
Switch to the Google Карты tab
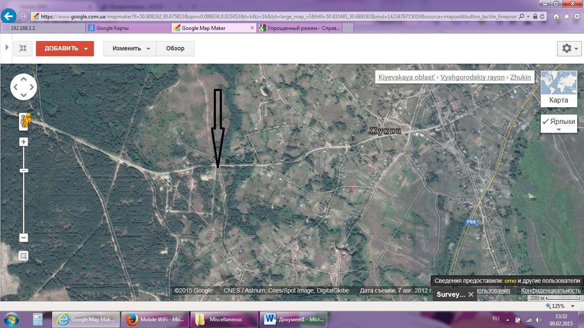(x=128, y=28)
